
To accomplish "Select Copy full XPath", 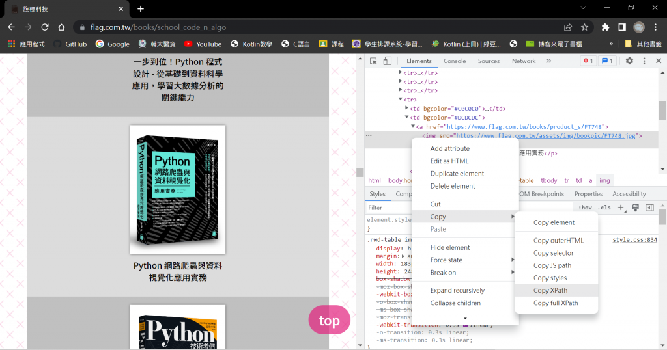I will click(x=556, y=303).
